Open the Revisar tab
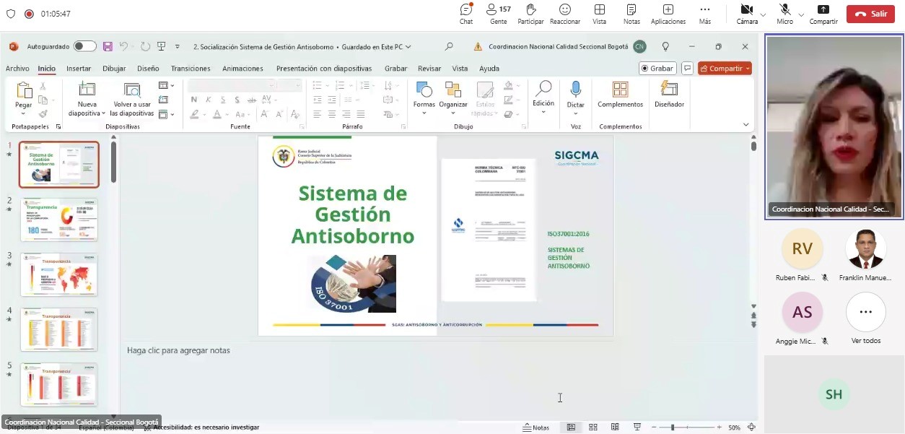The height and width of the screenshot is (434, 905). [x=429, y=69]
